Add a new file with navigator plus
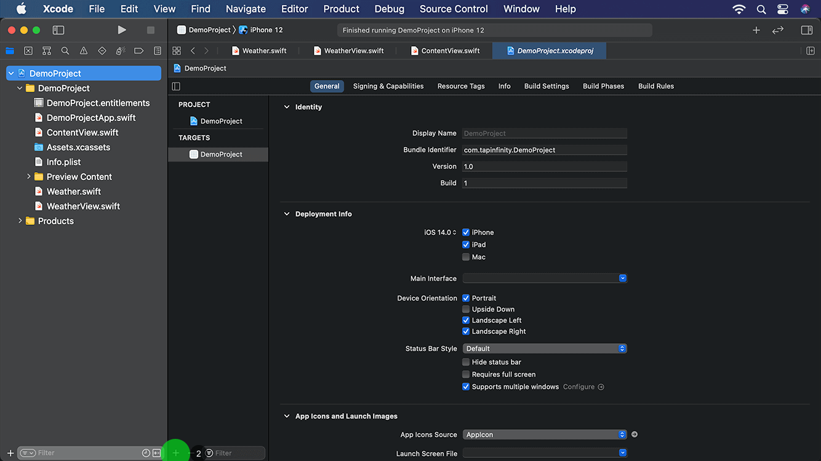821x461 pixels. pos(10,453)
